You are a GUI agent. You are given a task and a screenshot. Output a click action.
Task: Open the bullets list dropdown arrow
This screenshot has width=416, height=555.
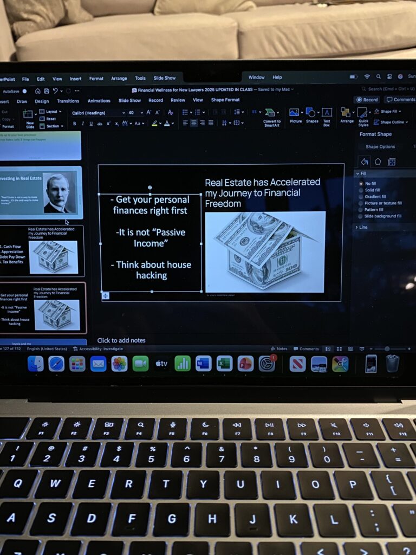pos(191,113)
